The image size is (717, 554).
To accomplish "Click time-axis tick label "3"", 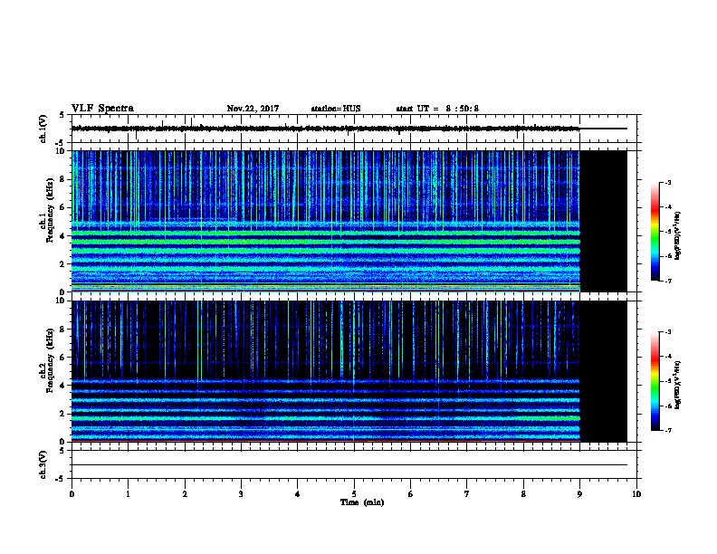I will [241, 493].
